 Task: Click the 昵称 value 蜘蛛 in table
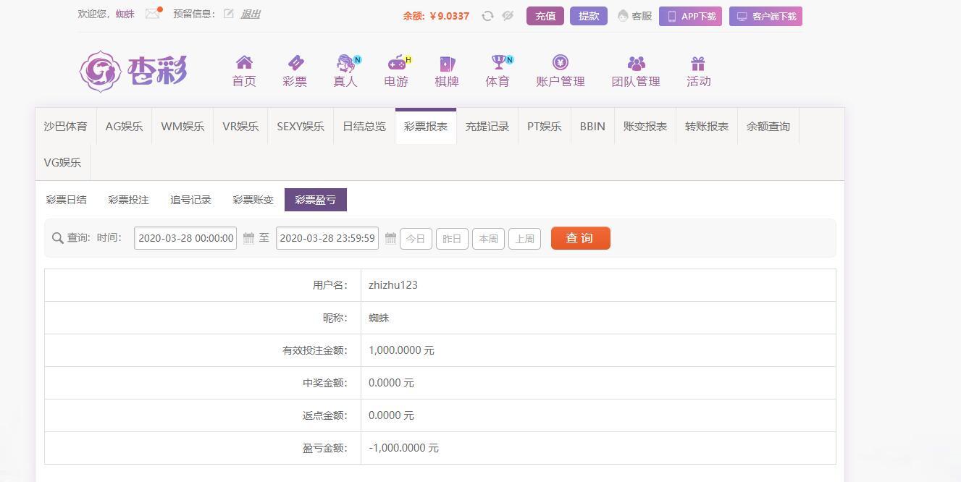click(379, 318)
